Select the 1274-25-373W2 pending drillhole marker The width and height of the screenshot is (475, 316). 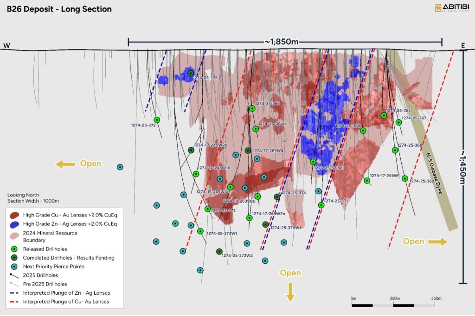coord(219,252)
